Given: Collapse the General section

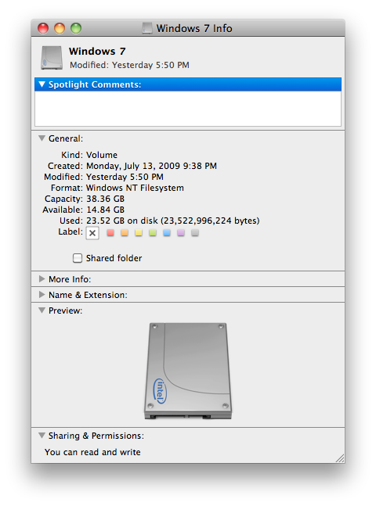Looking at the screenshot, I should [x=42, y=138].
